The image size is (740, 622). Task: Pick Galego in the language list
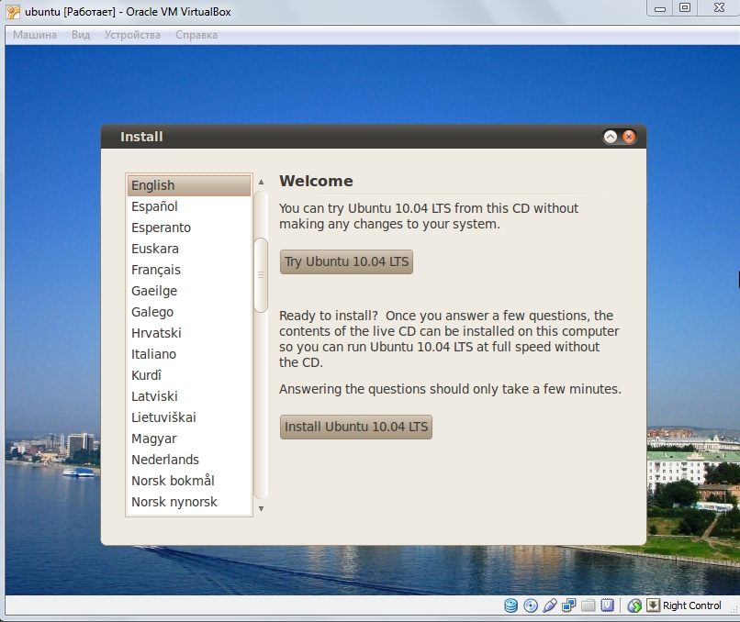189,312
